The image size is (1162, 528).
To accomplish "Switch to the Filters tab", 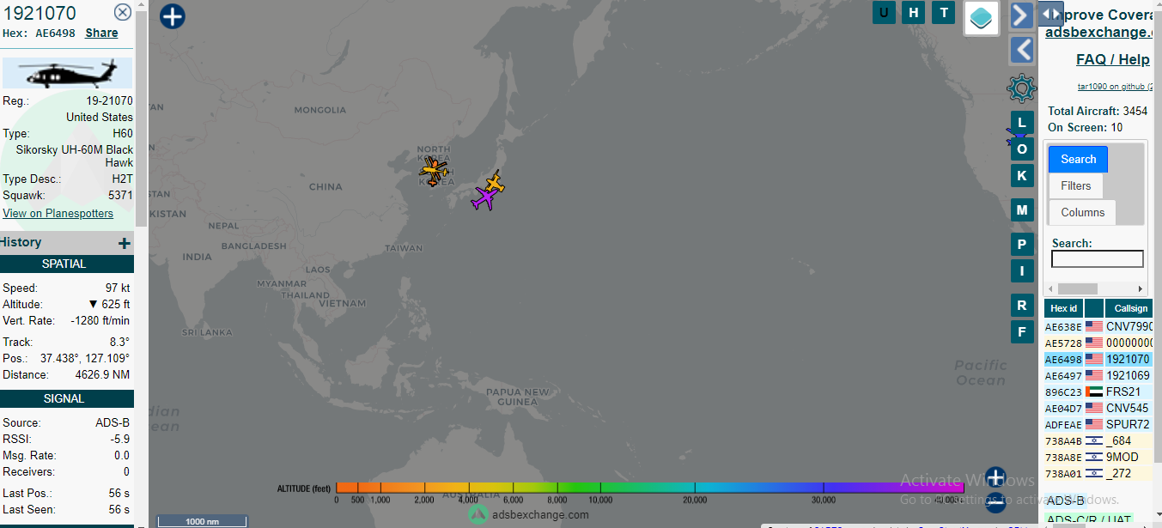I will [1075, 185].
